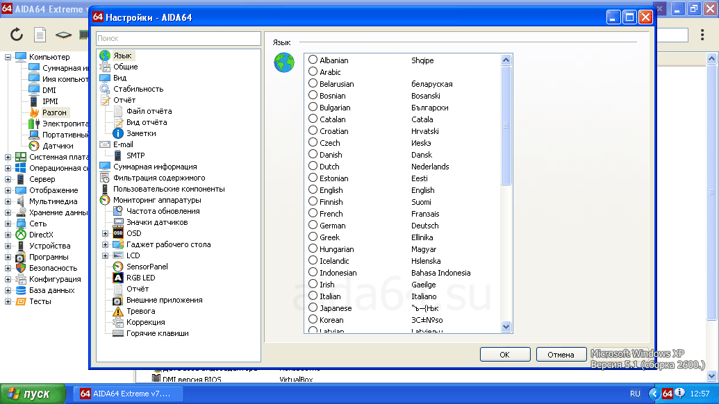This screenshot has height=404, width=719.
Task: Open the Частота обновления settings page
Action: (163, 211)
